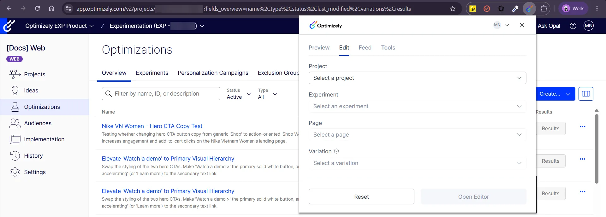Image resolution: width=606 pixels, height=217 pixels.
Task: Open the Work browser profile
Action: (x=573, y=9)
